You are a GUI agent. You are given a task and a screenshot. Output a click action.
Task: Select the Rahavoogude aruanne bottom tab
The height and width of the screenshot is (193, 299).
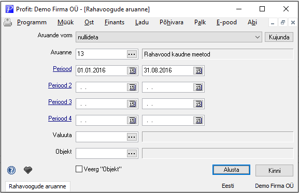coord(37,186)
